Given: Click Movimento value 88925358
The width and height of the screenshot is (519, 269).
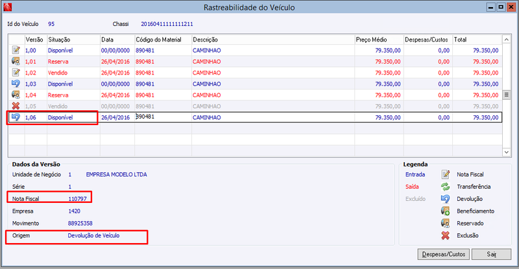Looking at the screenshot, I should pos(80,224).
